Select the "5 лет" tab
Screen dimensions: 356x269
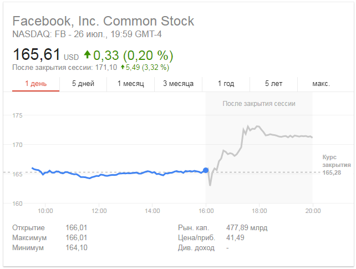pyautogui.click(x=273, y=84)
